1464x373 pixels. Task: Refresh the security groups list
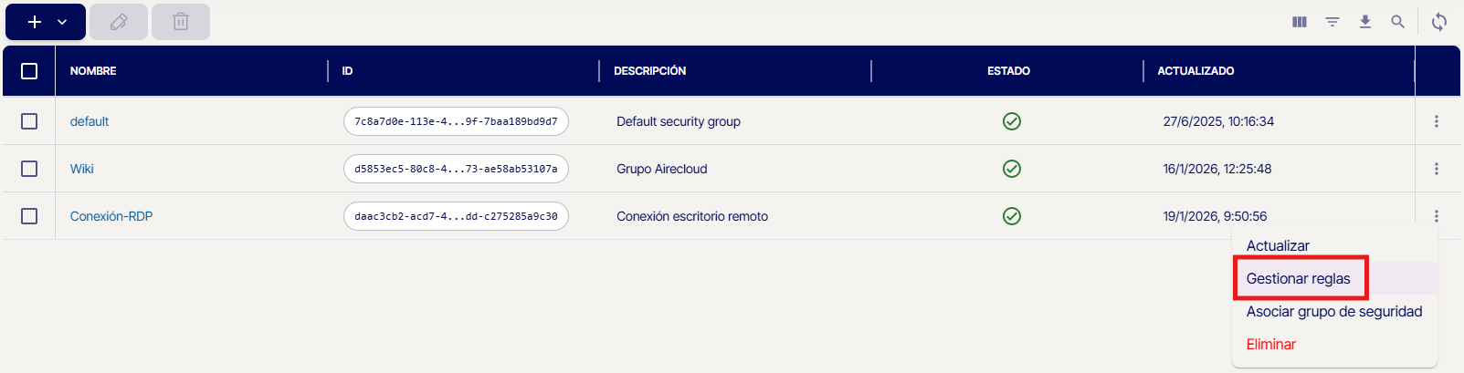[x=1439, y=22]
